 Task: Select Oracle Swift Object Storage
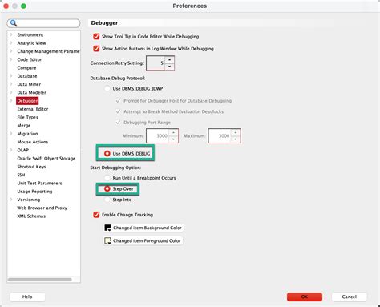(46, 159)
